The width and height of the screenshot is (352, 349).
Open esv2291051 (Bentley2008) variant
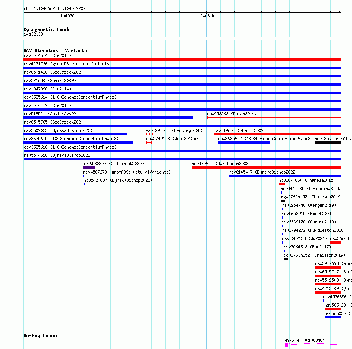[x=174, y=130]
